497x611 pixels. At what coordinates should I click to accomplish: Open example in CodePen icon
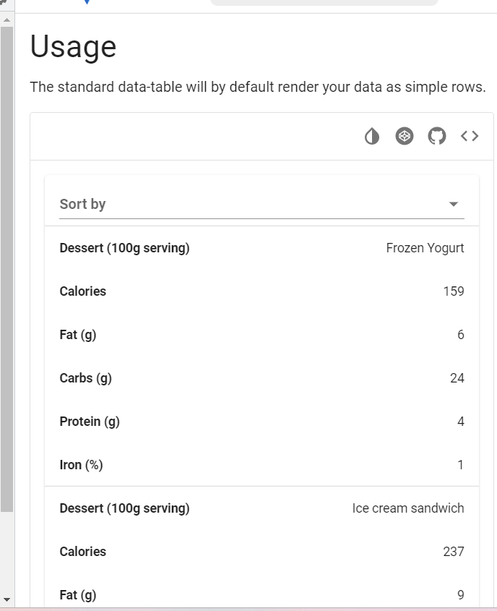(405, 137)
